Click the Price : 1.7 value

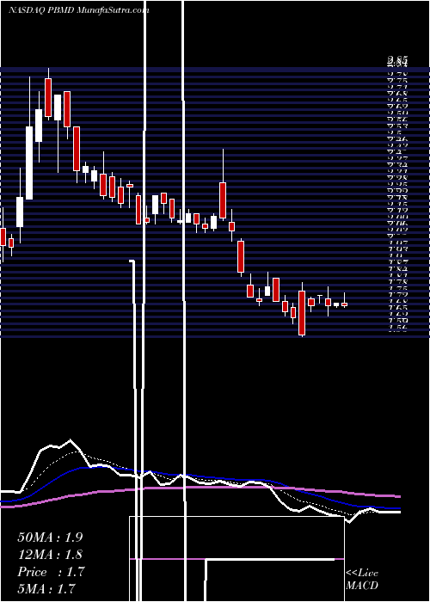click(51, 572)
